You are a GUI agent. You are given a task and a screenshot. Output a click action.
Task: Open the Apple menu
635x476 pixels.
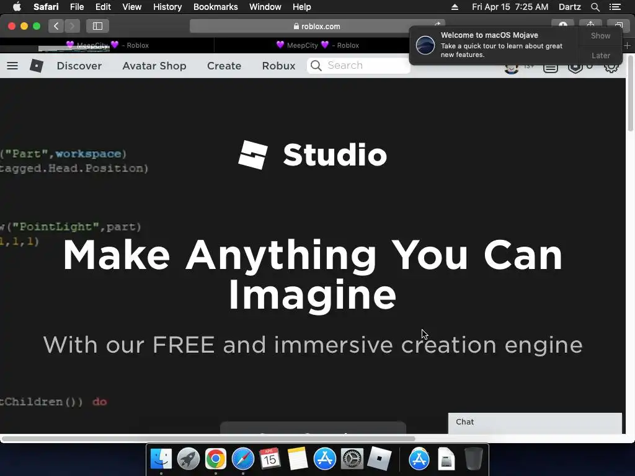click(17, 7)
